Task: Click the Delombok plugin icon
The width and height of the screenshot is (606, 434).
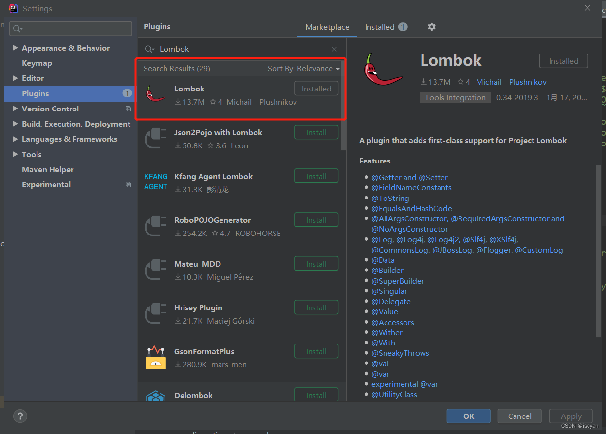Action: coord(156,396)
